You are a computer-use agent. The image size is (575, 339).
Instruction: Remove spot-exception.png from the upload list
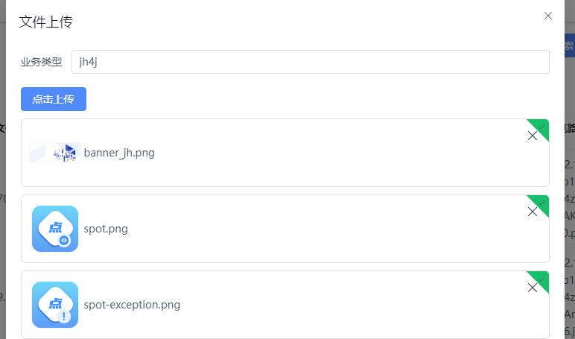click(x=532, y=288)
